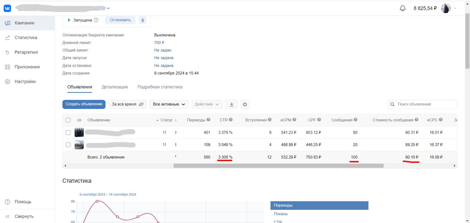The width and height of the screenshot is (470, 223).
Task: Click the peak data point on the chart at 80
Action: tap(97, 202)
